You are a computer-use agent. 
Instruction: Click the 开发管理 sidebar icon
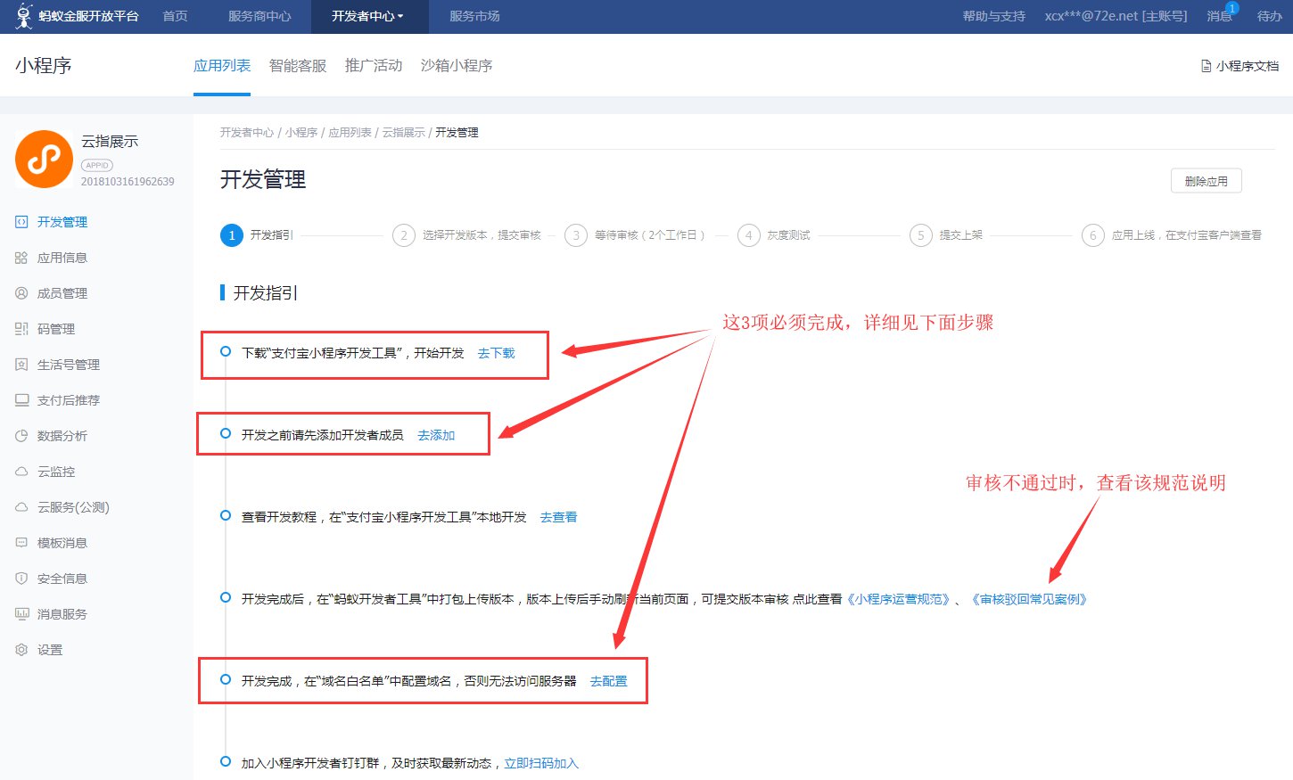coord(21,222)
